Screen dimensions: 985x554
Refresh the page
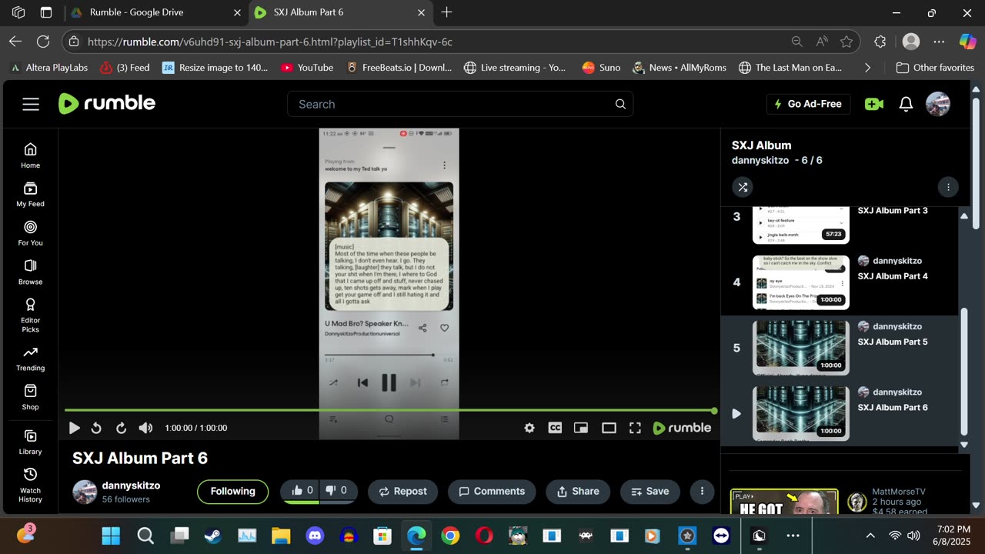tap(43, 42)
